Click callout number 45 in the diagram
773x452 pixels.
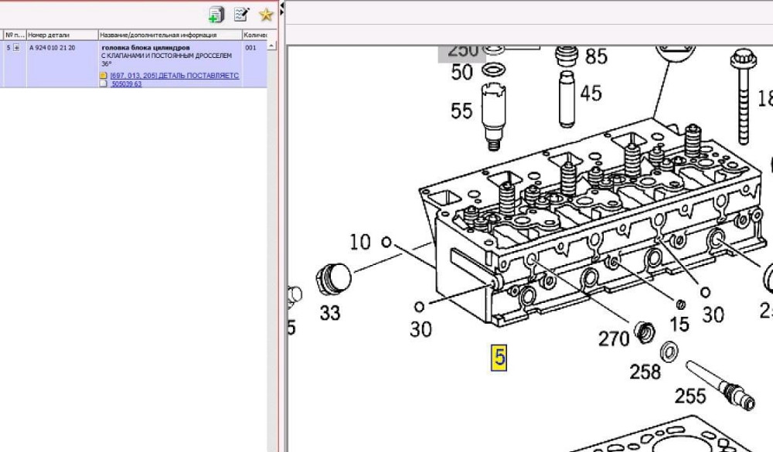pos(591,93)
